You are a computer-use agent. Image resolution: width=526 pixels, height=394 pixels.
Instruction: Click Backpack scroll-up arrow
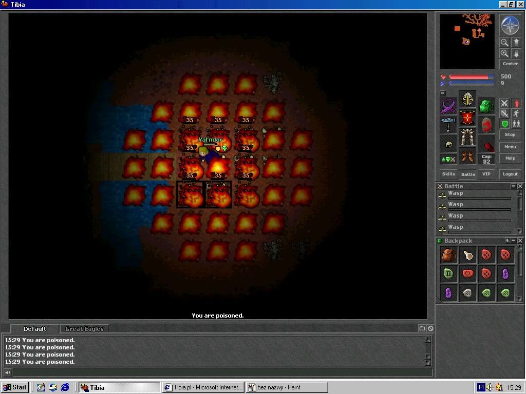[x=520, y=248]
